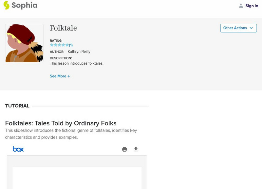This screenshot has height=189, width=262.
Task: Click the TUTORIAL section heading
Action: 17,106
